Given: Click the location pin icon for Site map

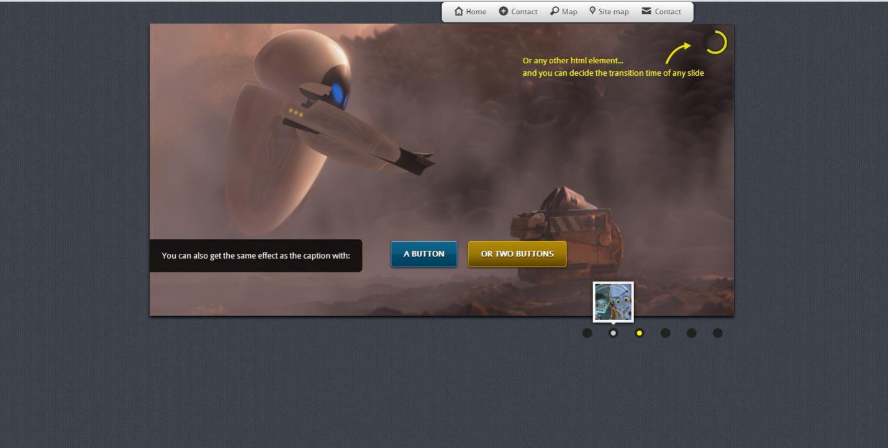Looking at the screenshot, I should [592, 11].
